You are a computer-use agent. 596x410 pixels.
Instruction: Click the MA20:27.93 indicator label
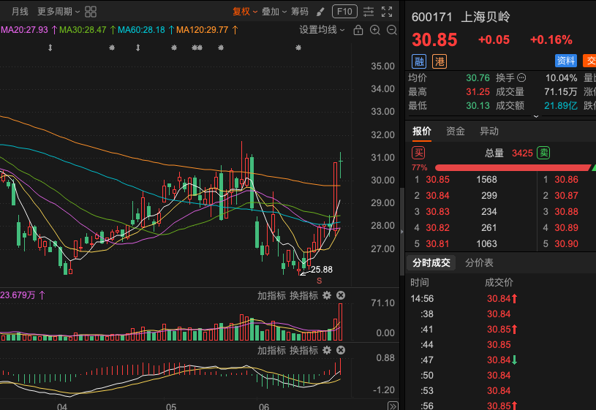point(24,30)
